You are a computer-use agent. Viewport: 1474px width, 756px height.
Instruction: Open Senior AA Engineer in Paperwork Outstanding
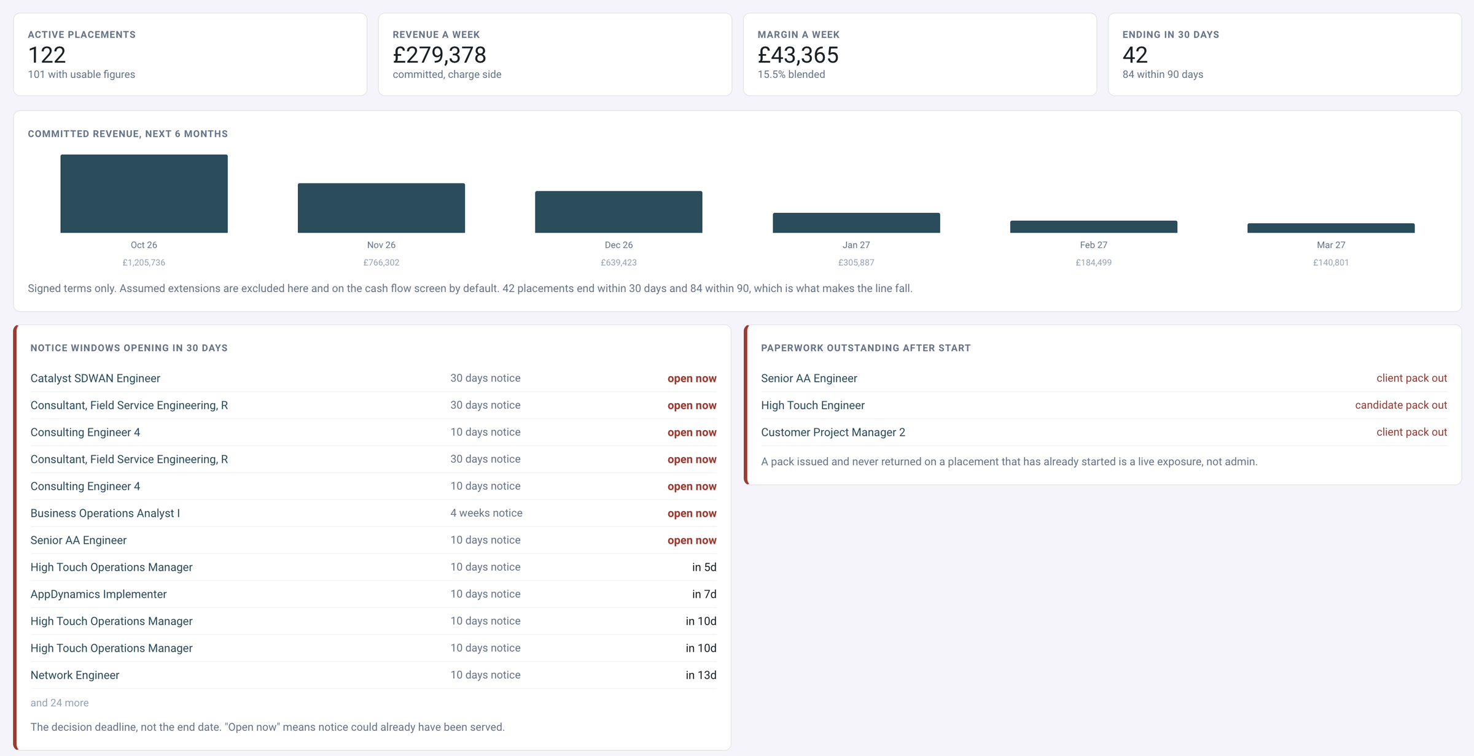[x=1104, y=379]
